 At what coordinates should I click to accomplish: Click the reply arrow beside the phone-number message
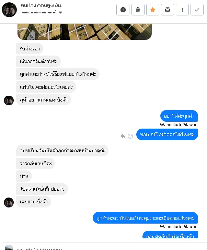[123, 136]
